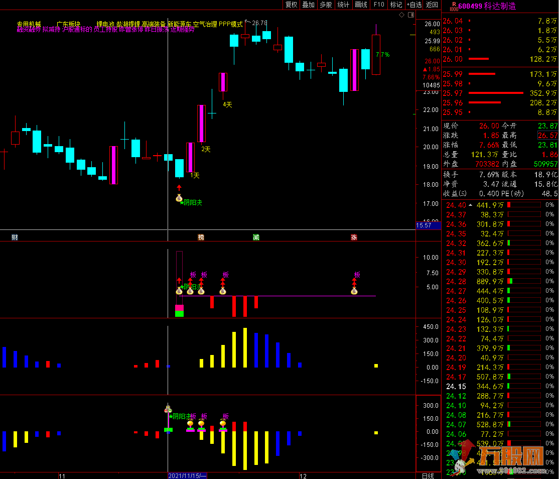Screen dimensions: 559x479
Task: Select the 统计 statistics item
Action: click(x=343, y=5)
